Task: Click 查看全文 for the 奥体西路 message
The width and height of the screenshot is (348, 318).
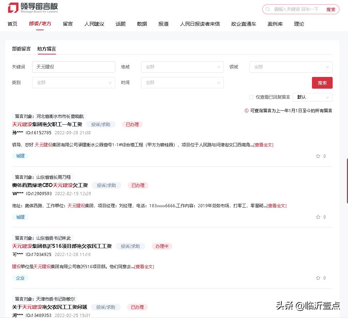Action: pos(277,206)
